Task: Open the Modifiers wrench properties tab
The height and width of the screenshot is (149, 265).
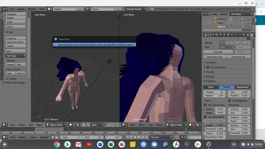Action: pos(236,35)
